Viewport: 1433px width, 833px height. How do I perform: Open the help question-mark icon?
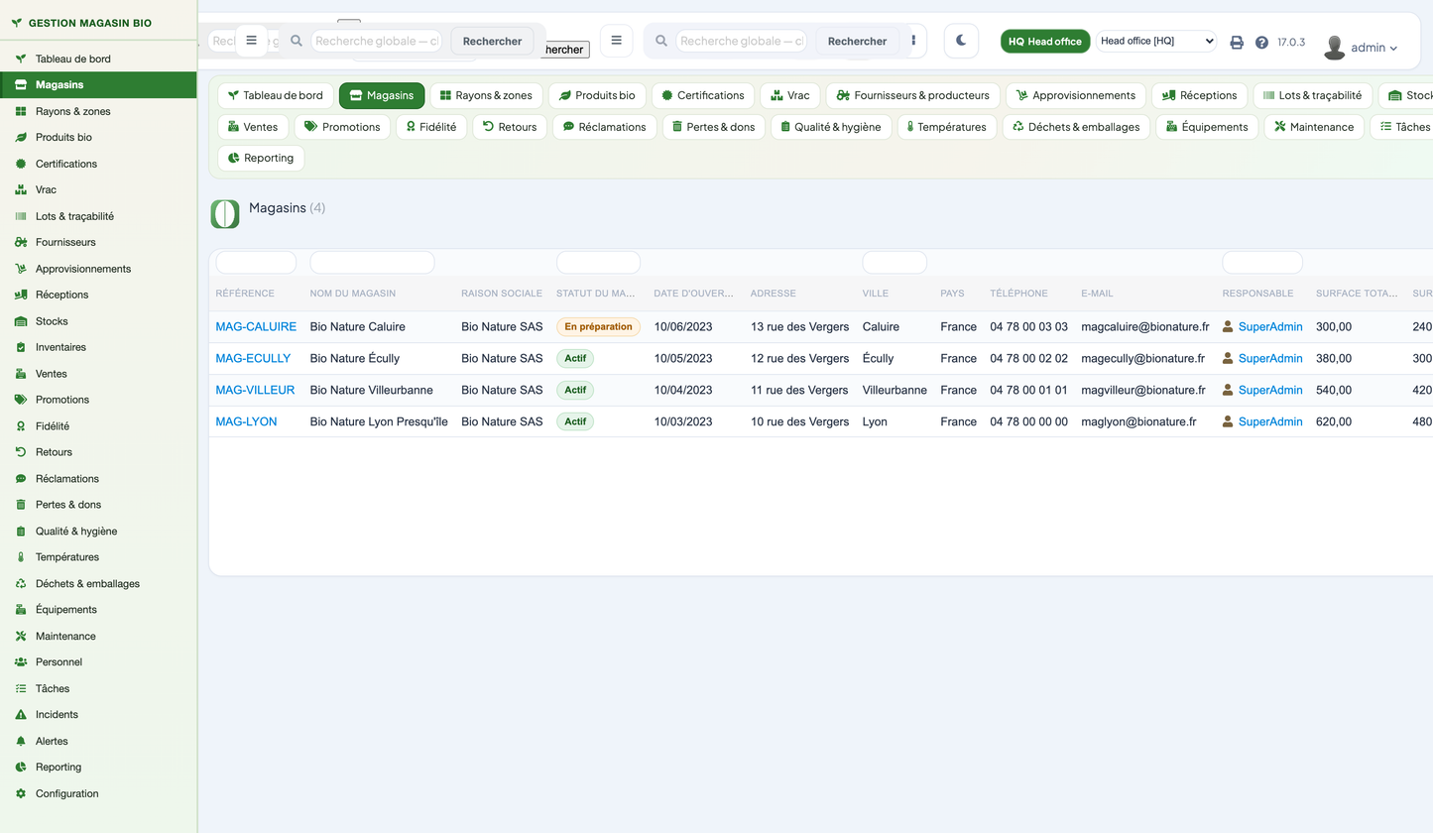tap(1261, 43)
